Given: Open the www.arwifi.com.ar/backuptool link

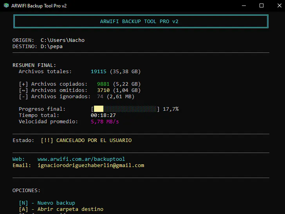Looking at the screenshot, I should click(x=81, y=159).
